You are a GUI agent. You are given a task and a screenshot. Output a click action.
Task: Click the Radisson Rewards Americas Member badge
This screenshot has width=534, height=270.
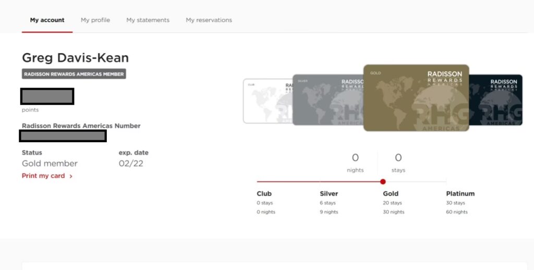point(74,74)
